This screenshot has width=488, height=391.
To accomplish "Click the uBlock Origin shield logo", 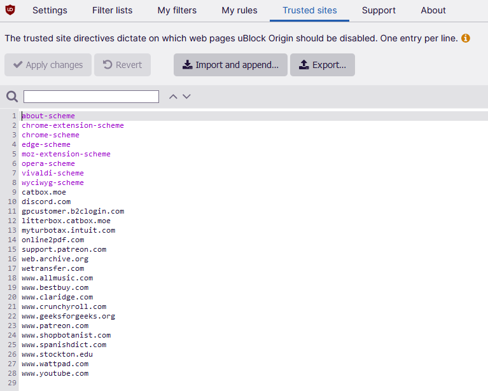I will point(10,10).
